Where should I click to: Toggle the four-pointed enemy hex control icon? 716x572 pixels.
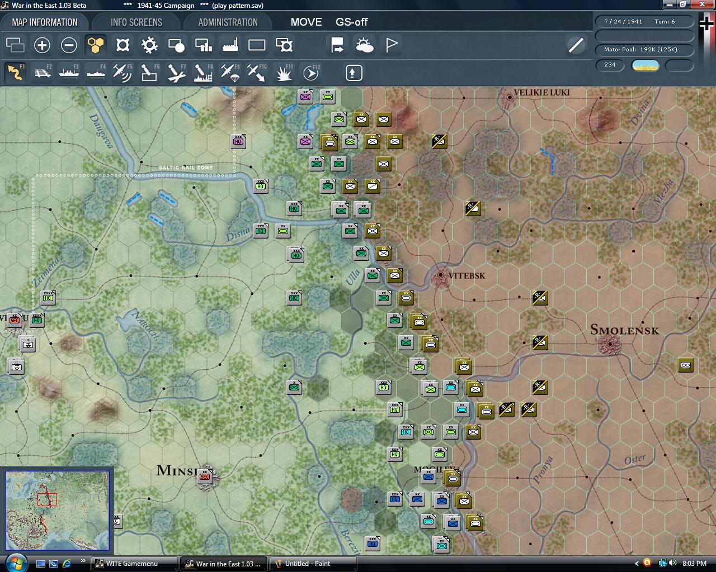point(123,45)
